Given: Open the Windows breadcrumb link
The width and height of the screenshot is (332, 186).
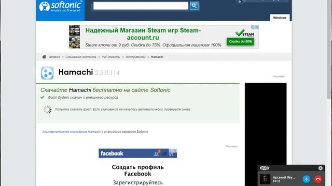Looking at the screenshot, I should [54, 57].
